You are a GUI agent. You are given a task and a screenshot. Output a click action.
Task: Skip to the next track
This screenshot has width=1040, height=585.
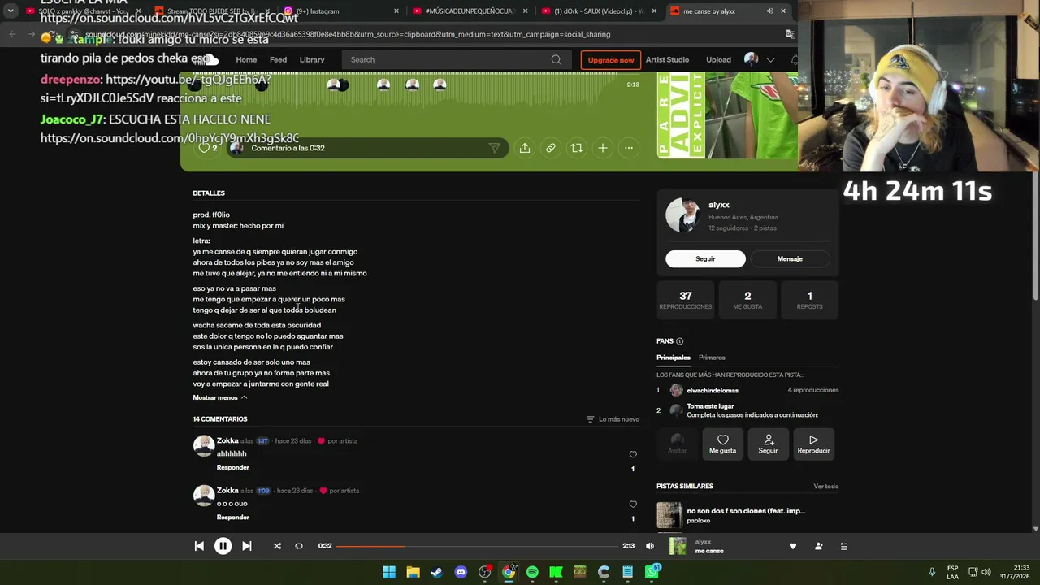click(247, 546)
